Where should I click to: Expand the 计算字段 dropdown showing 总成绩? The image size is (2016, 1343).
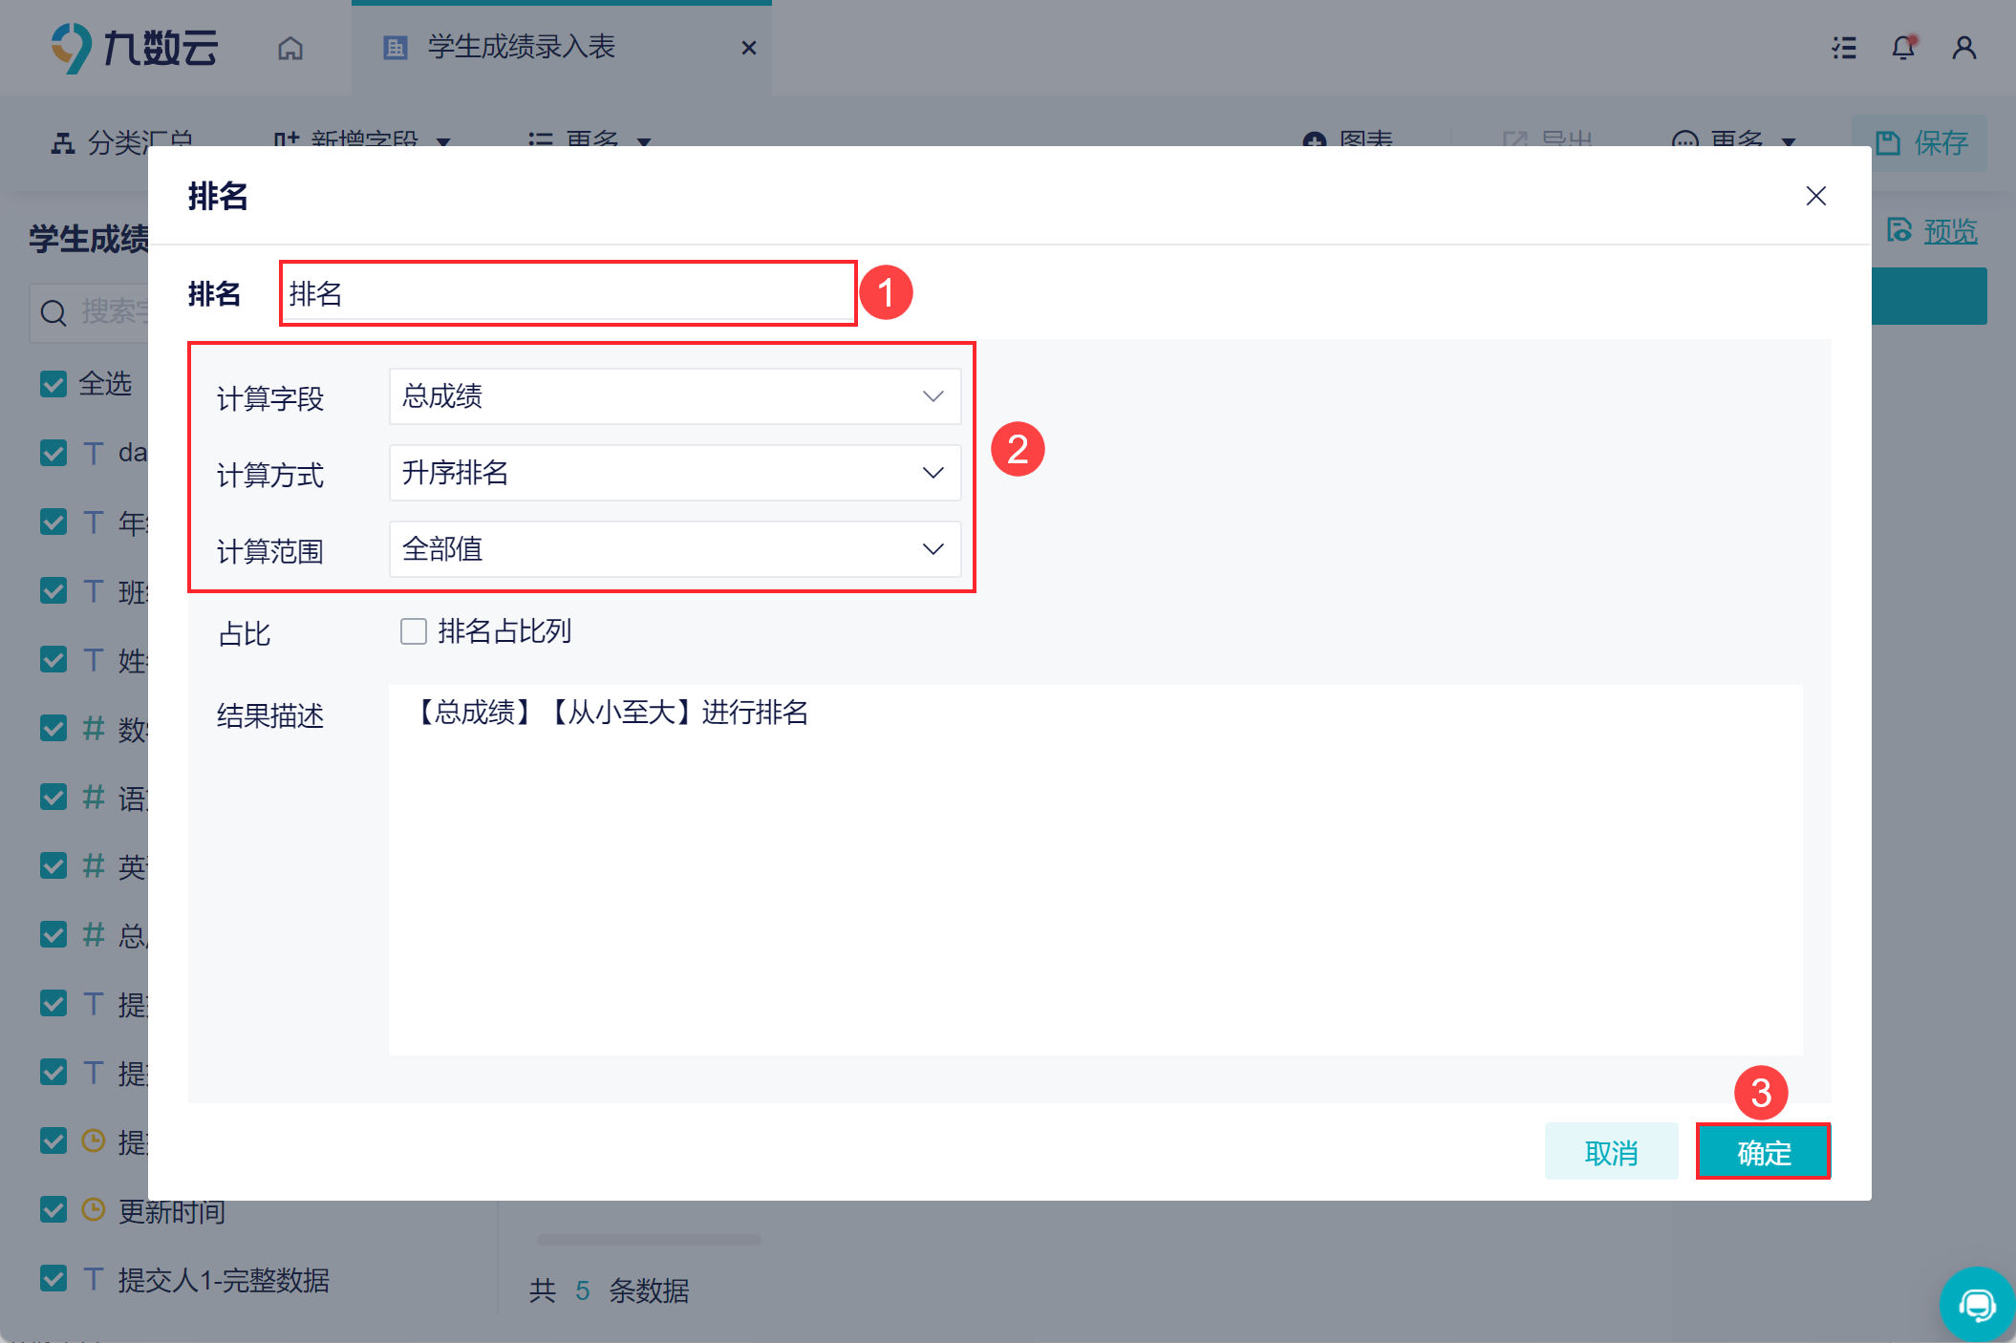tap(675, 396)
